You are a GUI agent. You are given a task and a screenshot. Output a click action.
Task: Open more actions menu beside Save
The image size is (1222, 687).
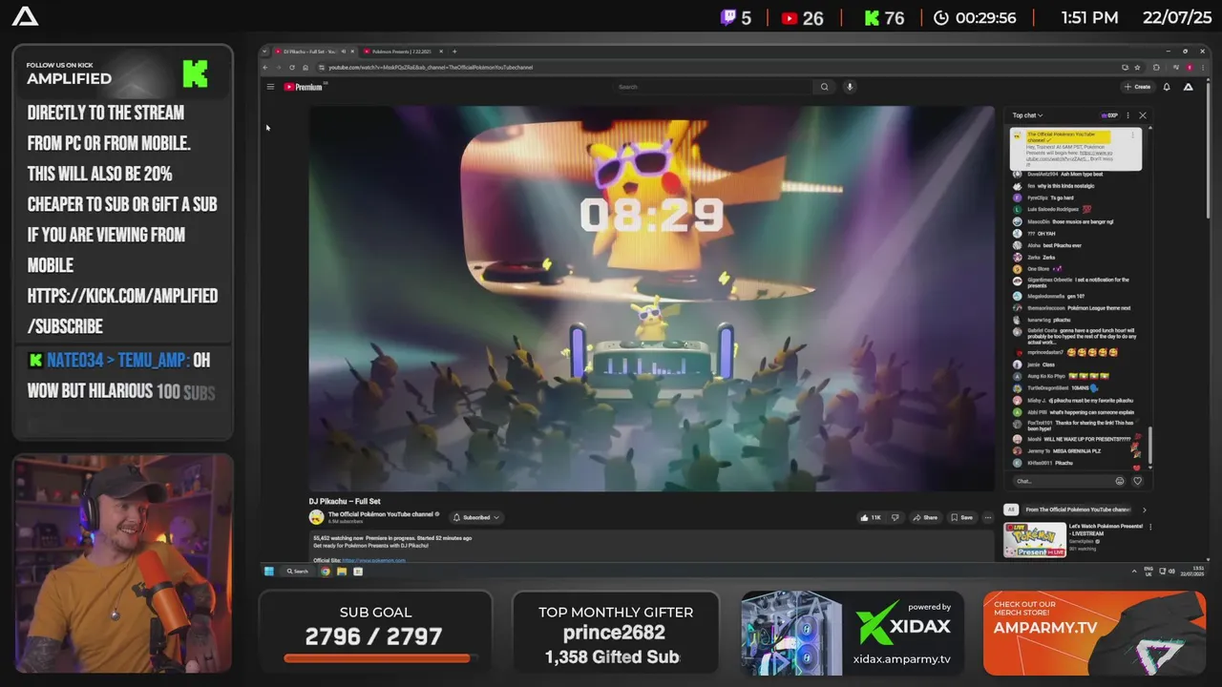click(988, 517)
